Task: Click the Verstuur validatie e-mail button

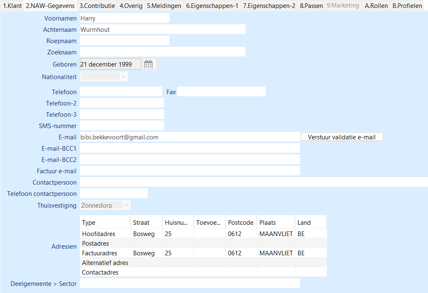Action: [x=341, y=137]
